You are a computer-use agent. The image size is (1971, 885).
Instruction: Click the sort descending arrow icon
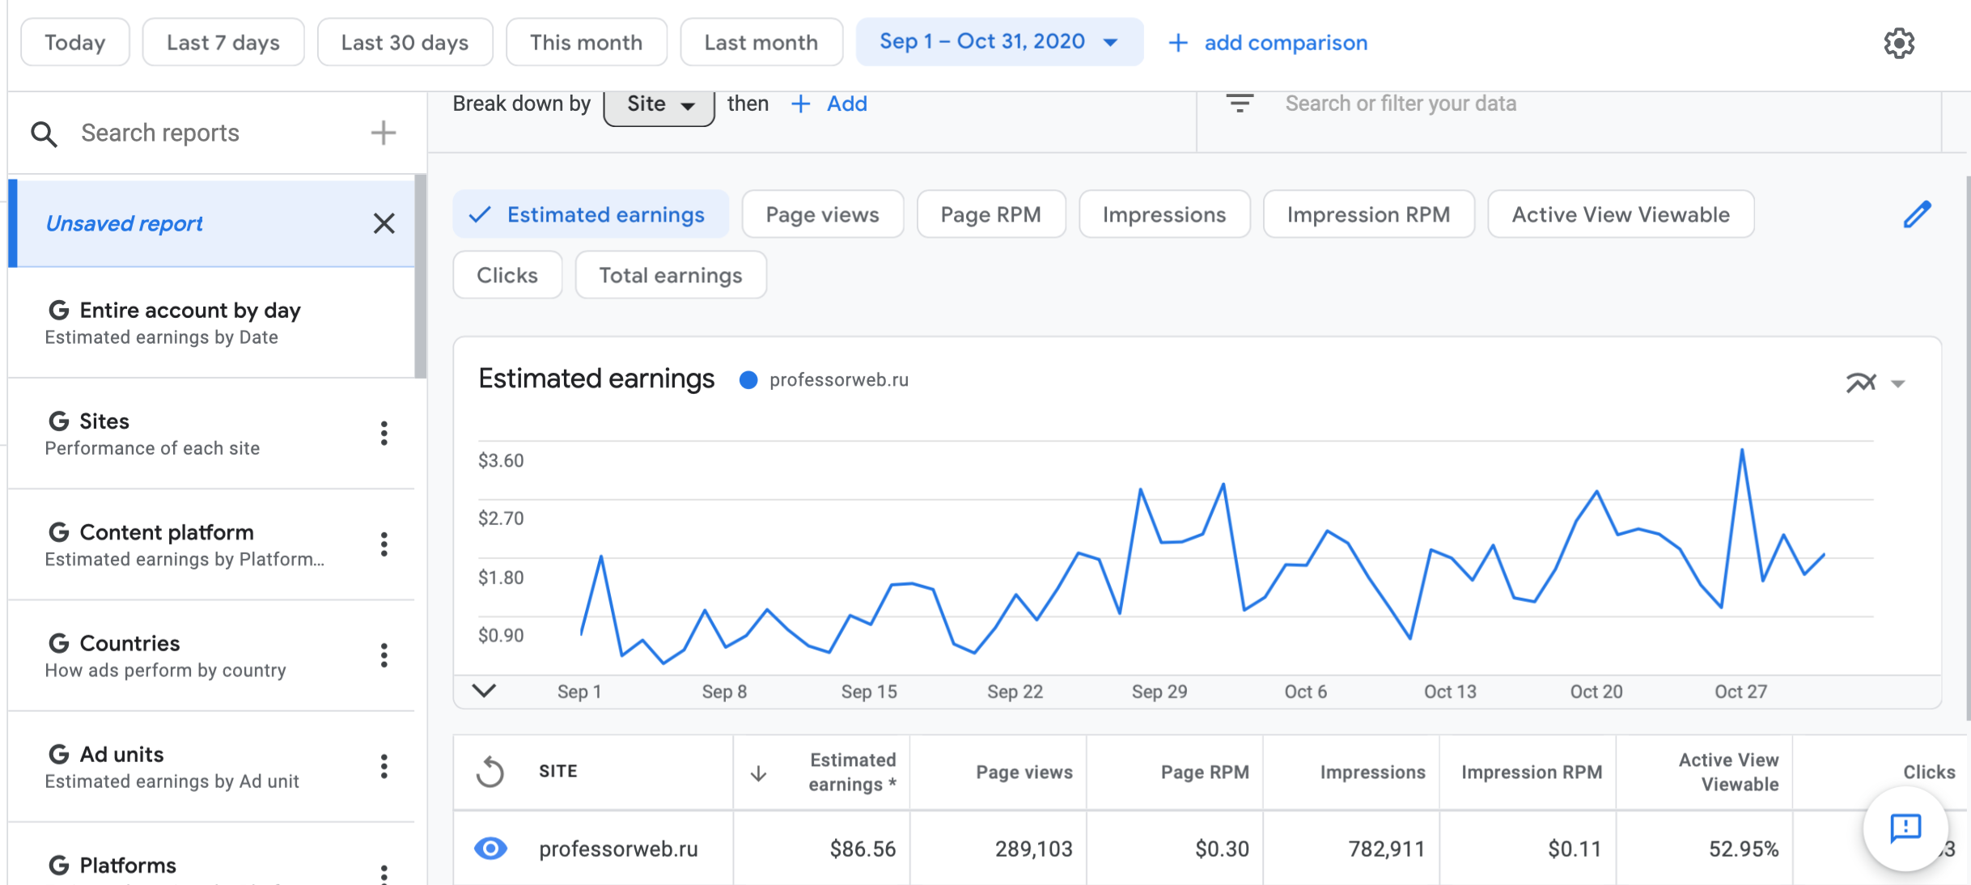(758, 773)
